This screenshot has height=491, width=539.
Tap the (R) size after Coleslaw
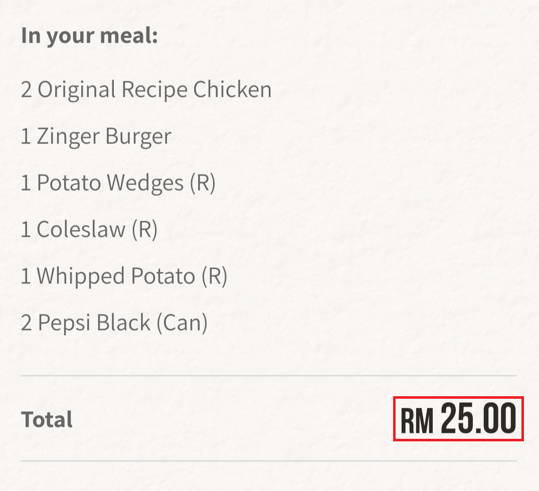point(144,230)
